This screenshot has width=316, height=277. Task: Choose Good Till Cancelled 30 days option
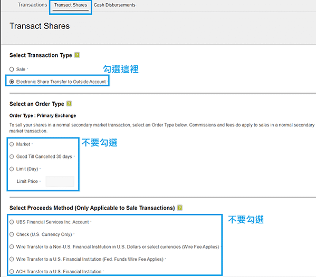click(x=12, y=156)
